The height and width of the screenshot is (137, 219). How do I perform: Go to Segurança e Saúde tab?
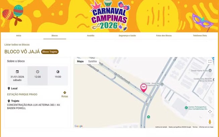127,36
